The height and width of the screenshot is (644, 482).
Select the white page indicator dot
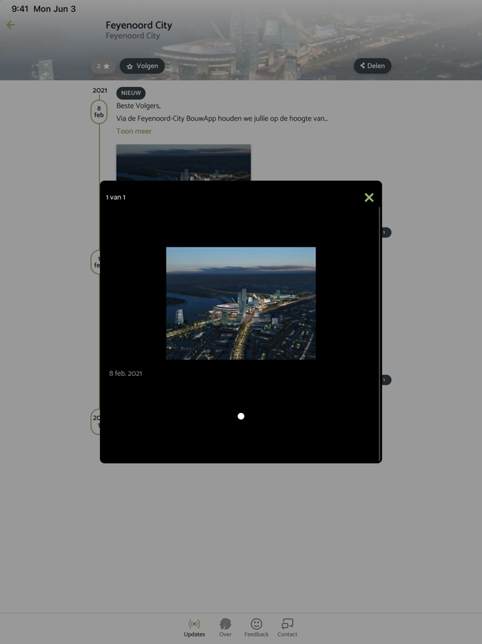[x=241, y=416]
